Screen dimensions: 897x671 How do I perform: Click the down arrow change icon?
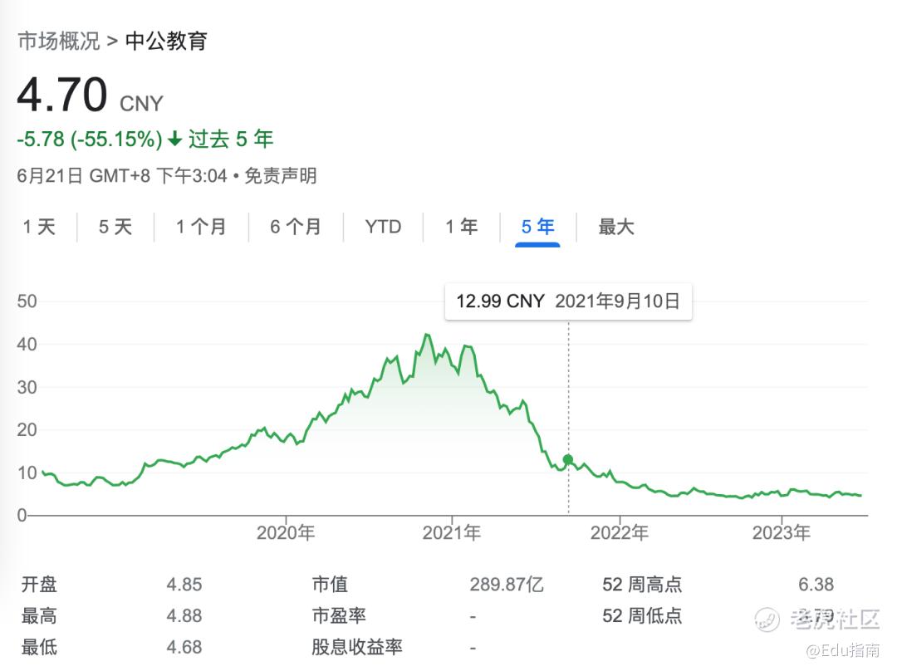174,139
